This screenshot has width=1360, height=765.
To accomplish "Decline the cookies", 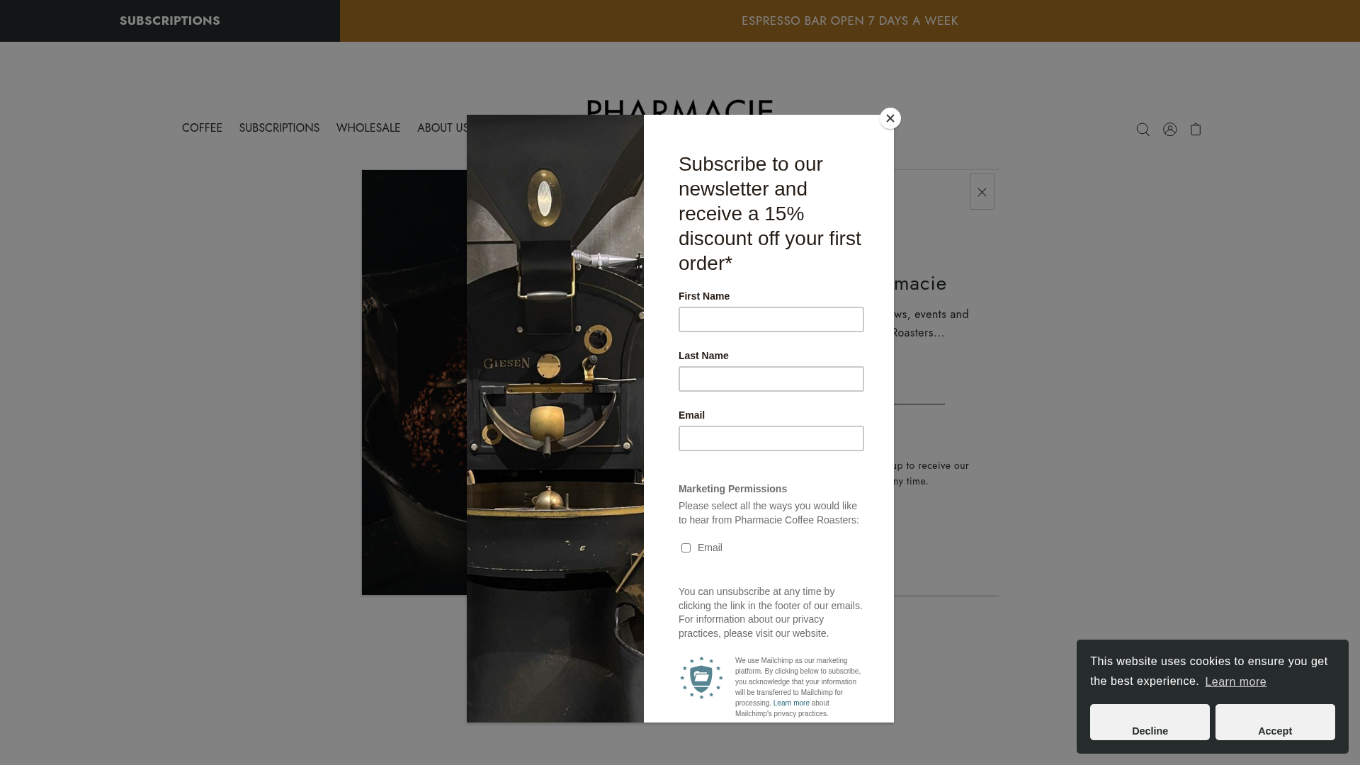I will 1150,722.
